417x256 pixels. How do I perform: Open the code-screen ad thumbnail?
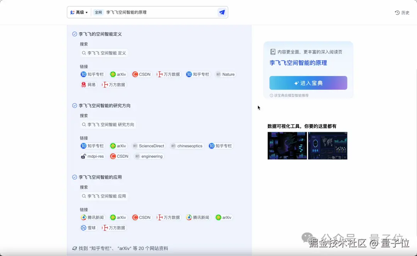point(287,146)
